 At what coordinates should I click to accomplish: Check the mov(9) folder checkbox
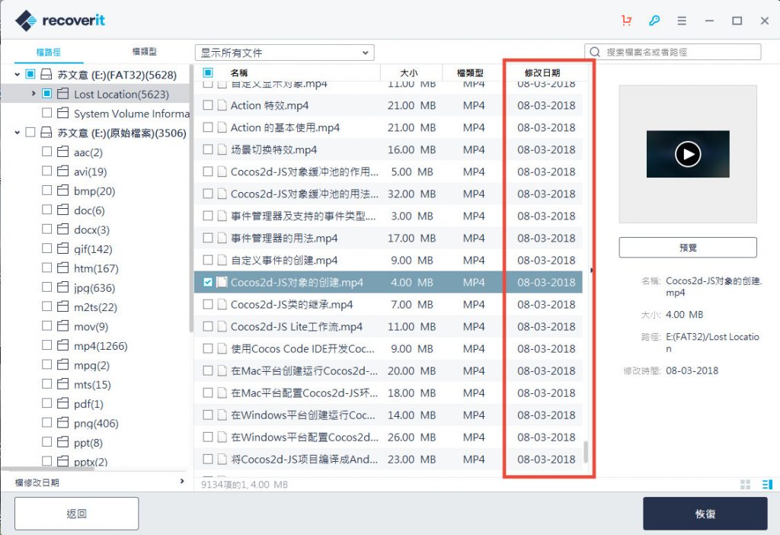coord(46,326)
